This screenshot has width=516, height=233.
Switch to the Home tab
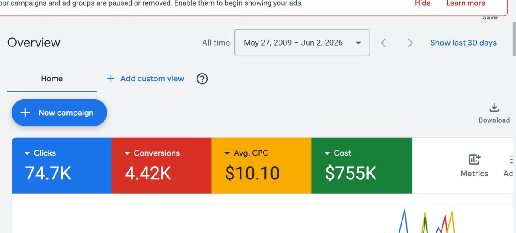click(x=52, y=79)
